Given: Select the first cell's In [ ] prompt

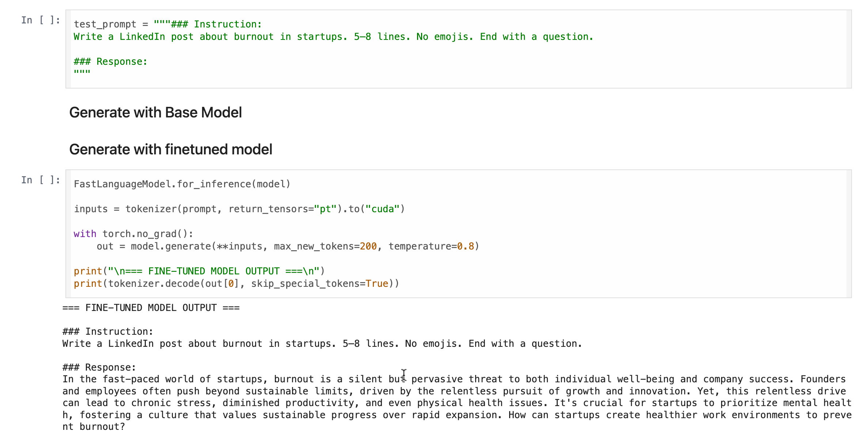Looking at the screenshot, I should [x=41, y=20].
